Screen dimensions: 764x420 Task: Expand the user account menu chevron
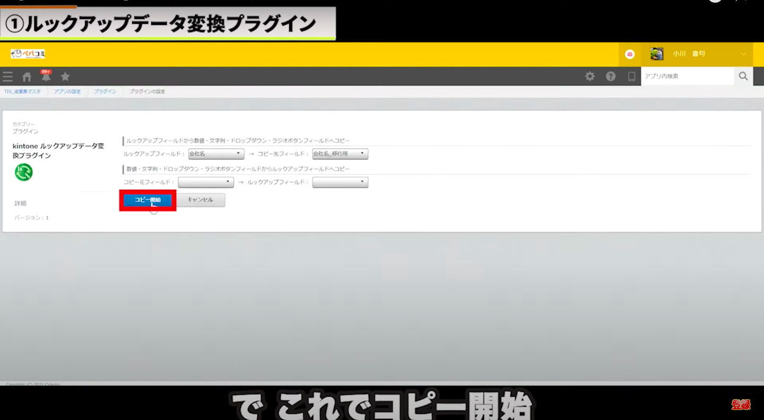click(743, 54)
